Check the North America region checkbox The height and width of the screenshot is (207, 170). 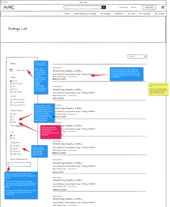click(11, 84)
